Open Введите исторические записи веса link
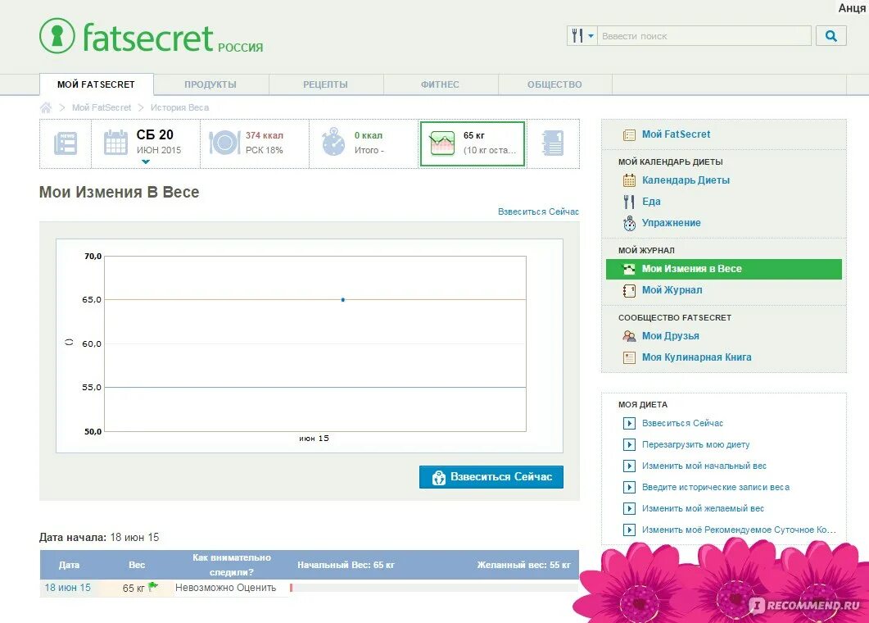 point(716,487)
